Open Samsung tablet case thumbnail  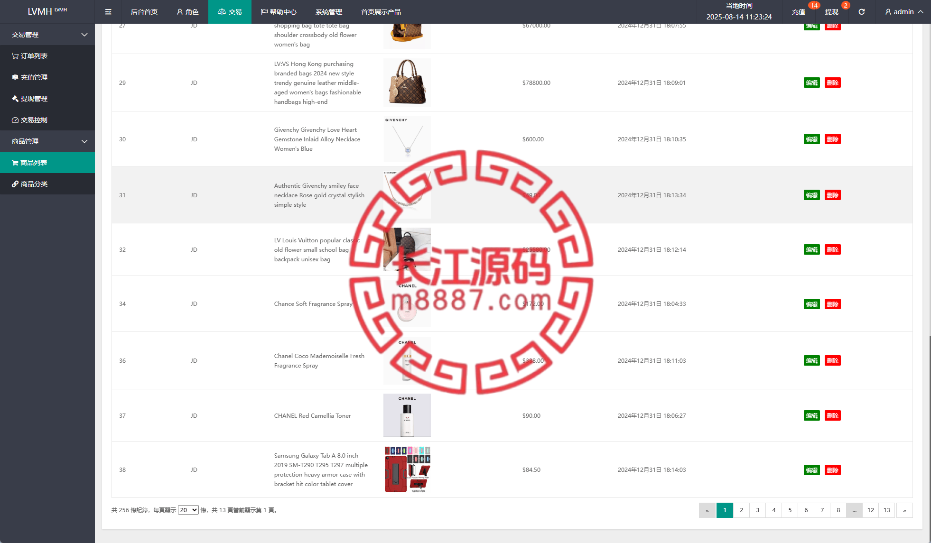pos(407,469)
